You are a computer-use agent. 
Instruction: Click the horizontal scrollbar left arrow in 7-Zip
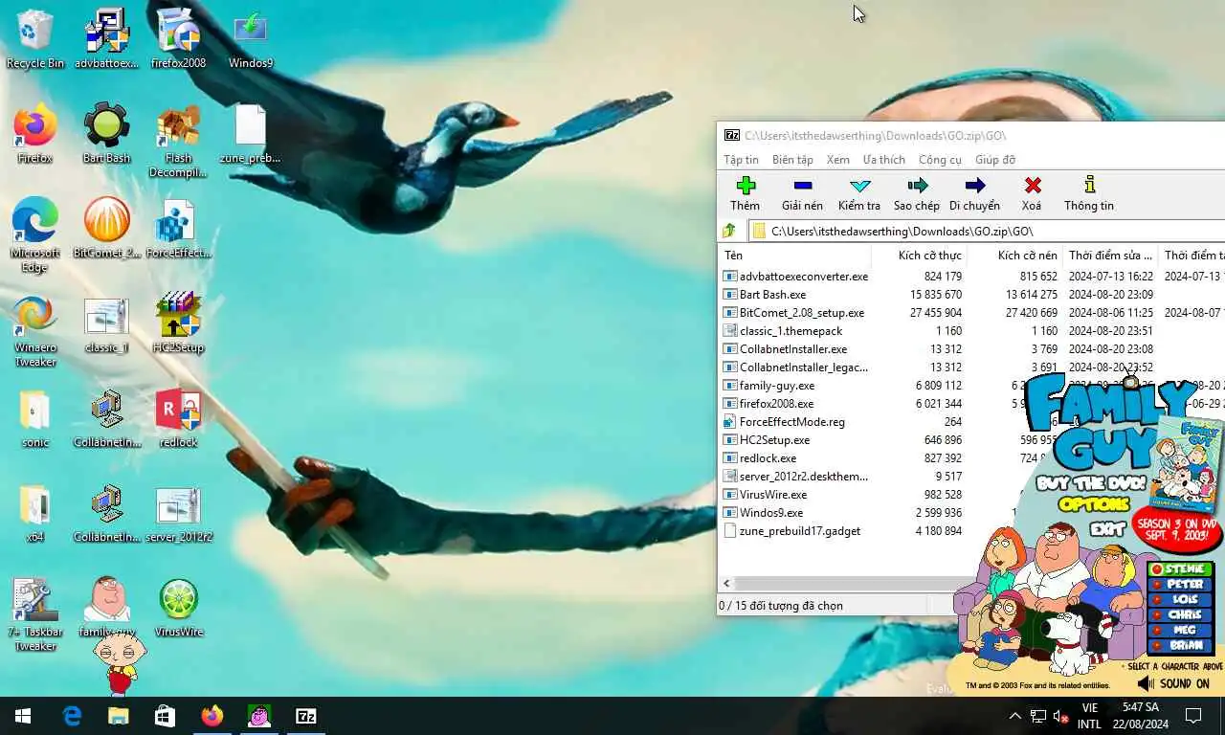pos(726,583)
